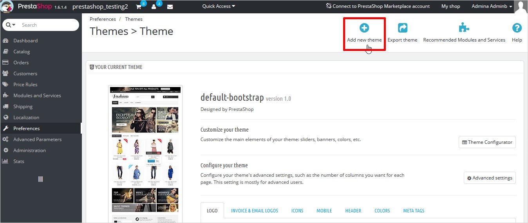Switch to the MOBILE tab

click(324, 210)
